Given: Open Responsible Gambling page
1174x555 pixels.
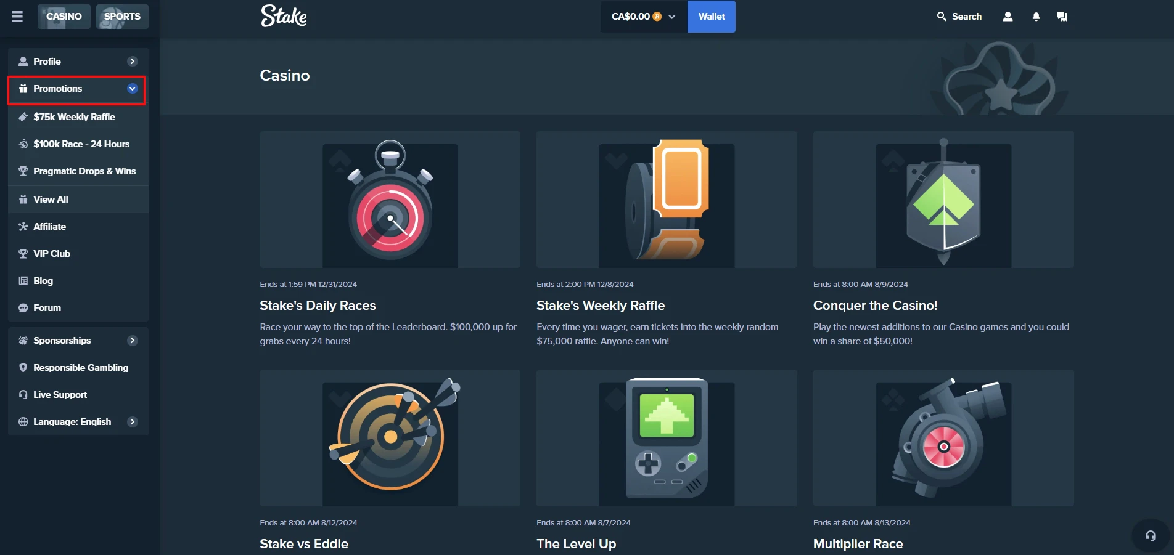Looking at the screenshot, I should [78, 368].
